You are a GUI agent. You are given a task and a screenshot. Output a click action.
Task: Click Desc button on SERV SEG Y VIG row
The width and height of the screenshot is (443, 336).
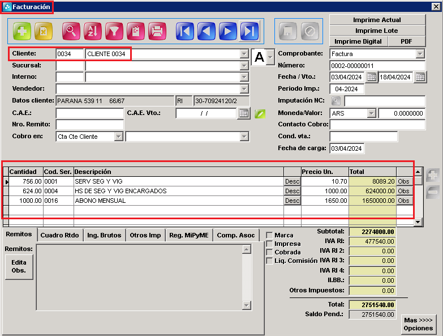(x=292, y=181)
